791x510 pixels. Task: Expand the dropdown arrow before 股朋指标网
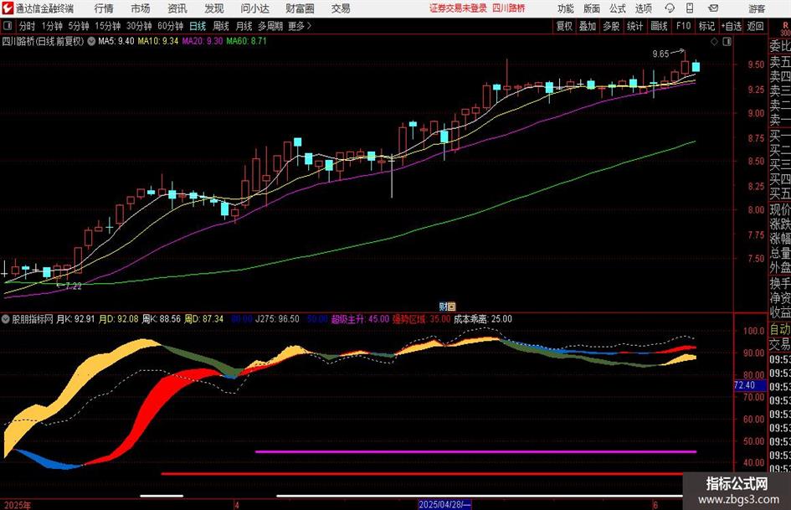(x=6, y=319)
